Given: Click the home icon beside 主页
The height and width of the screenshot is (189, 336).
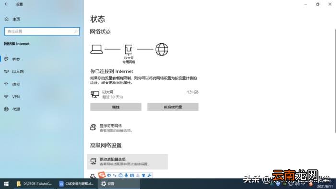Looking at the screenshot, I should pyautogui.click(x=6, y=19).
